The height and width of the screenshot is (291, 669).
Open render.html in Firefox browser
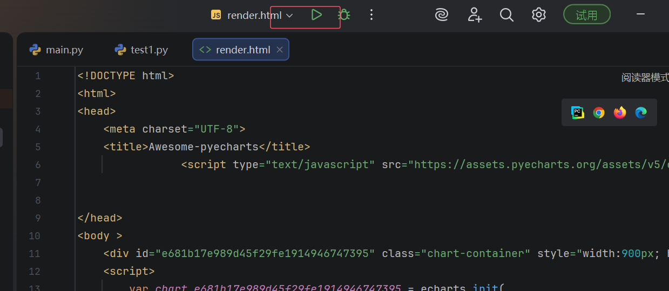pos(620,113)
